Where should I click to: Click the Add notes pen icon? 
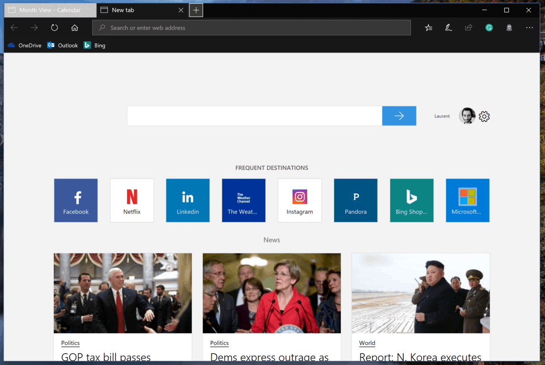point(448,28)
